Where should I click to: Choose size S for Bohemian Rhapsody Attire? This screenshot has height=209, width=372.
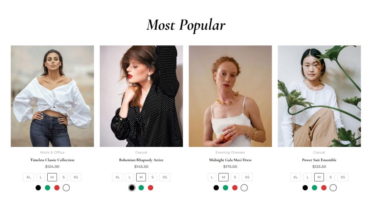click(x=153, y=177)
